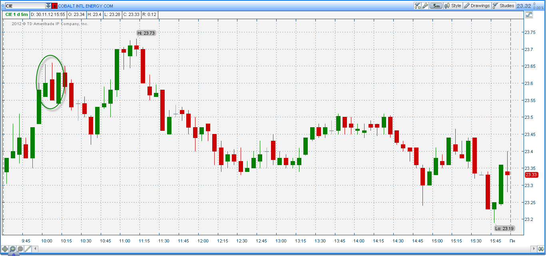Click the 5m timeframe button
546x256 pixels.
click(x=436, y=6)
